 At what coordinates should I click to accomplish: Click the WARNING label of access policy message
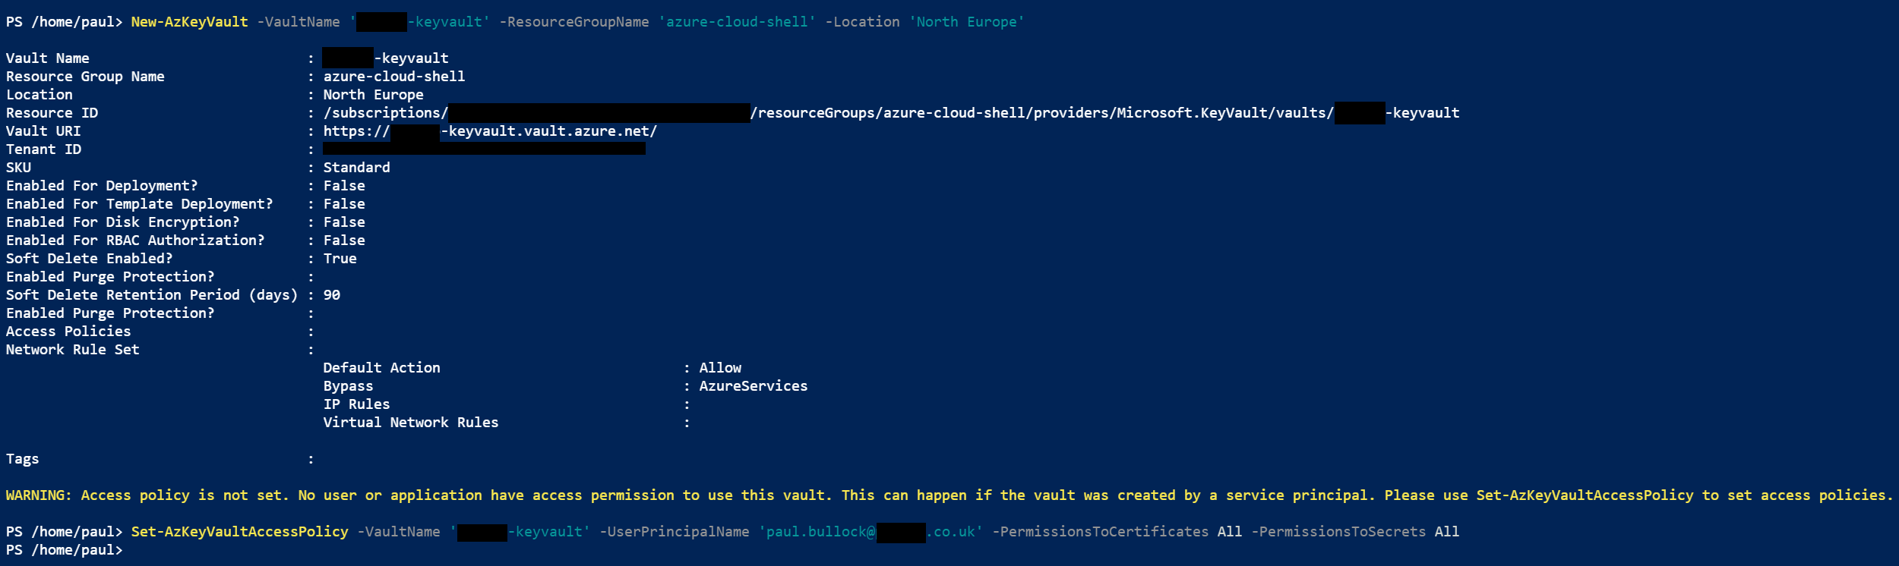tap(38, 495)
